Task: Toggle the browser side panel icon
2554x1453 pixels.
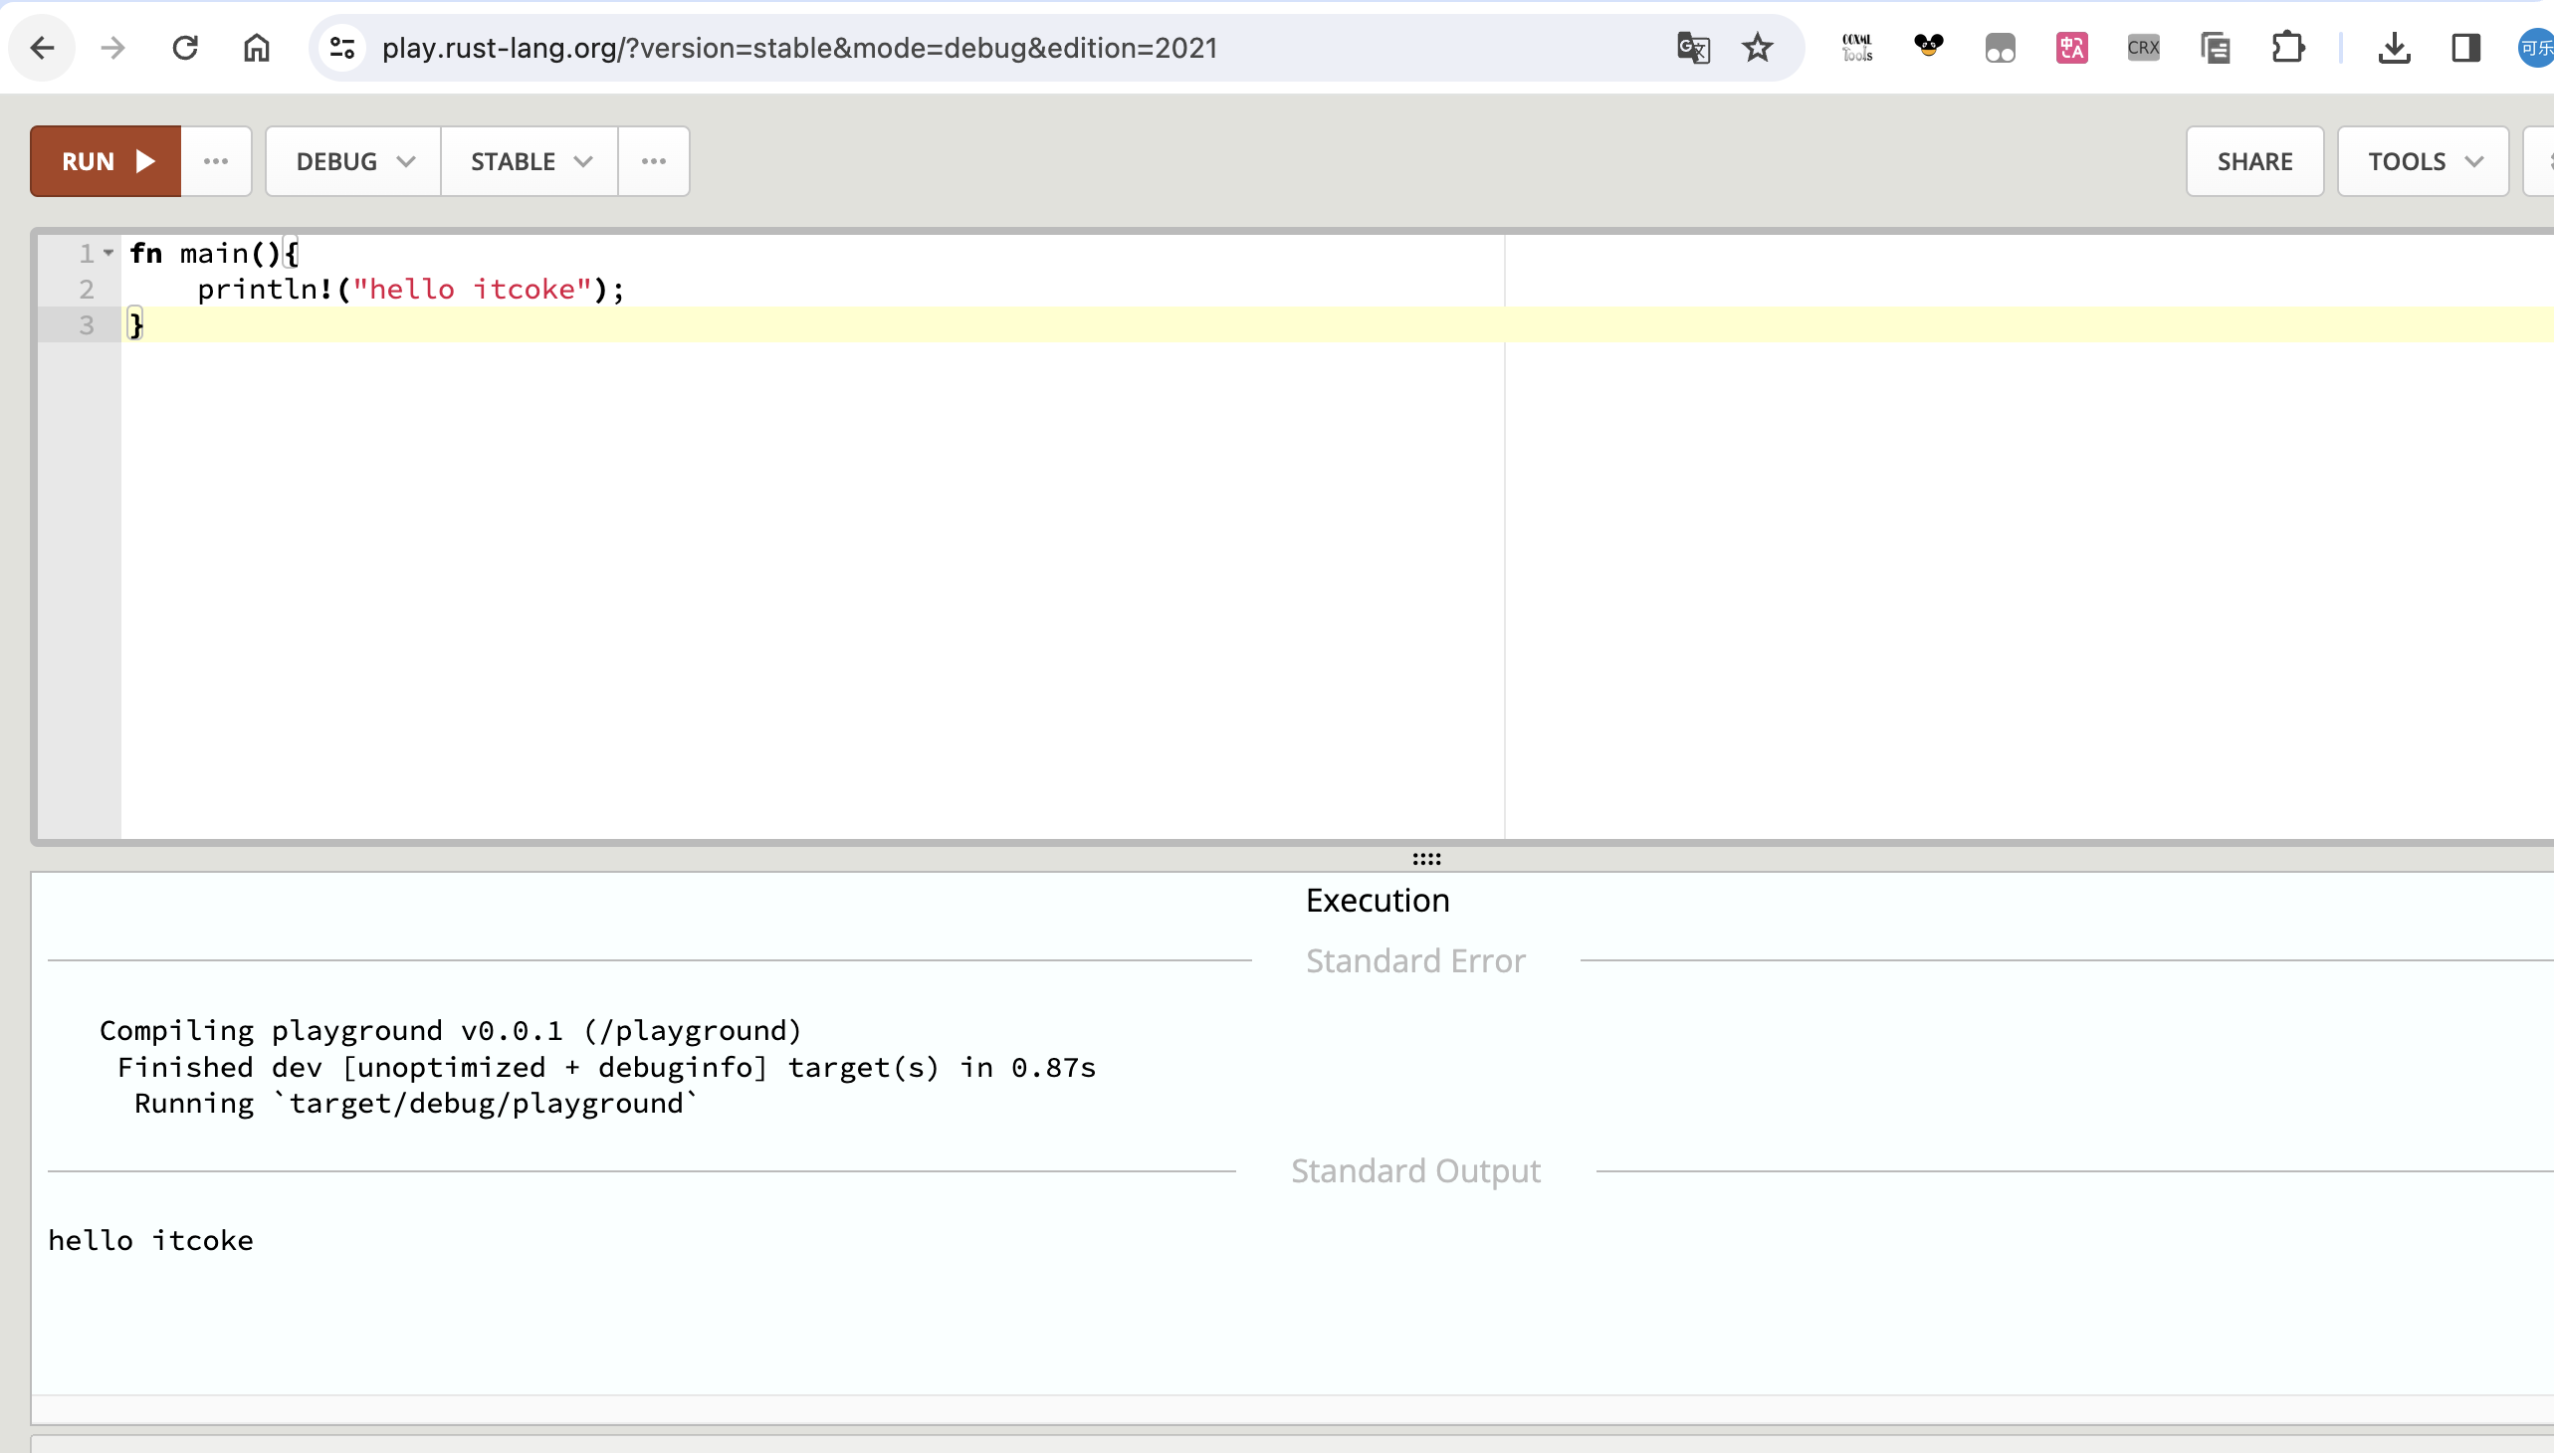Action: click(x=2465, y=48)
